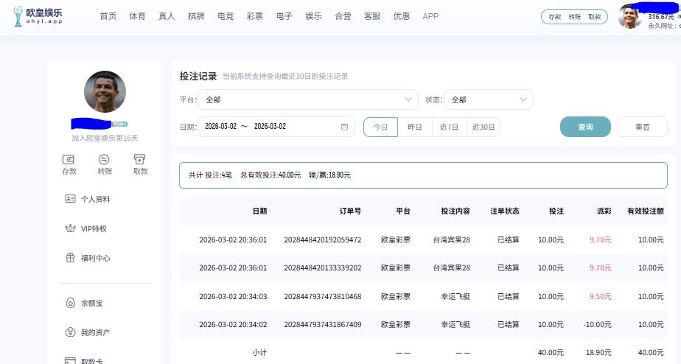Select the 昨日 date range option

[415, 127]
